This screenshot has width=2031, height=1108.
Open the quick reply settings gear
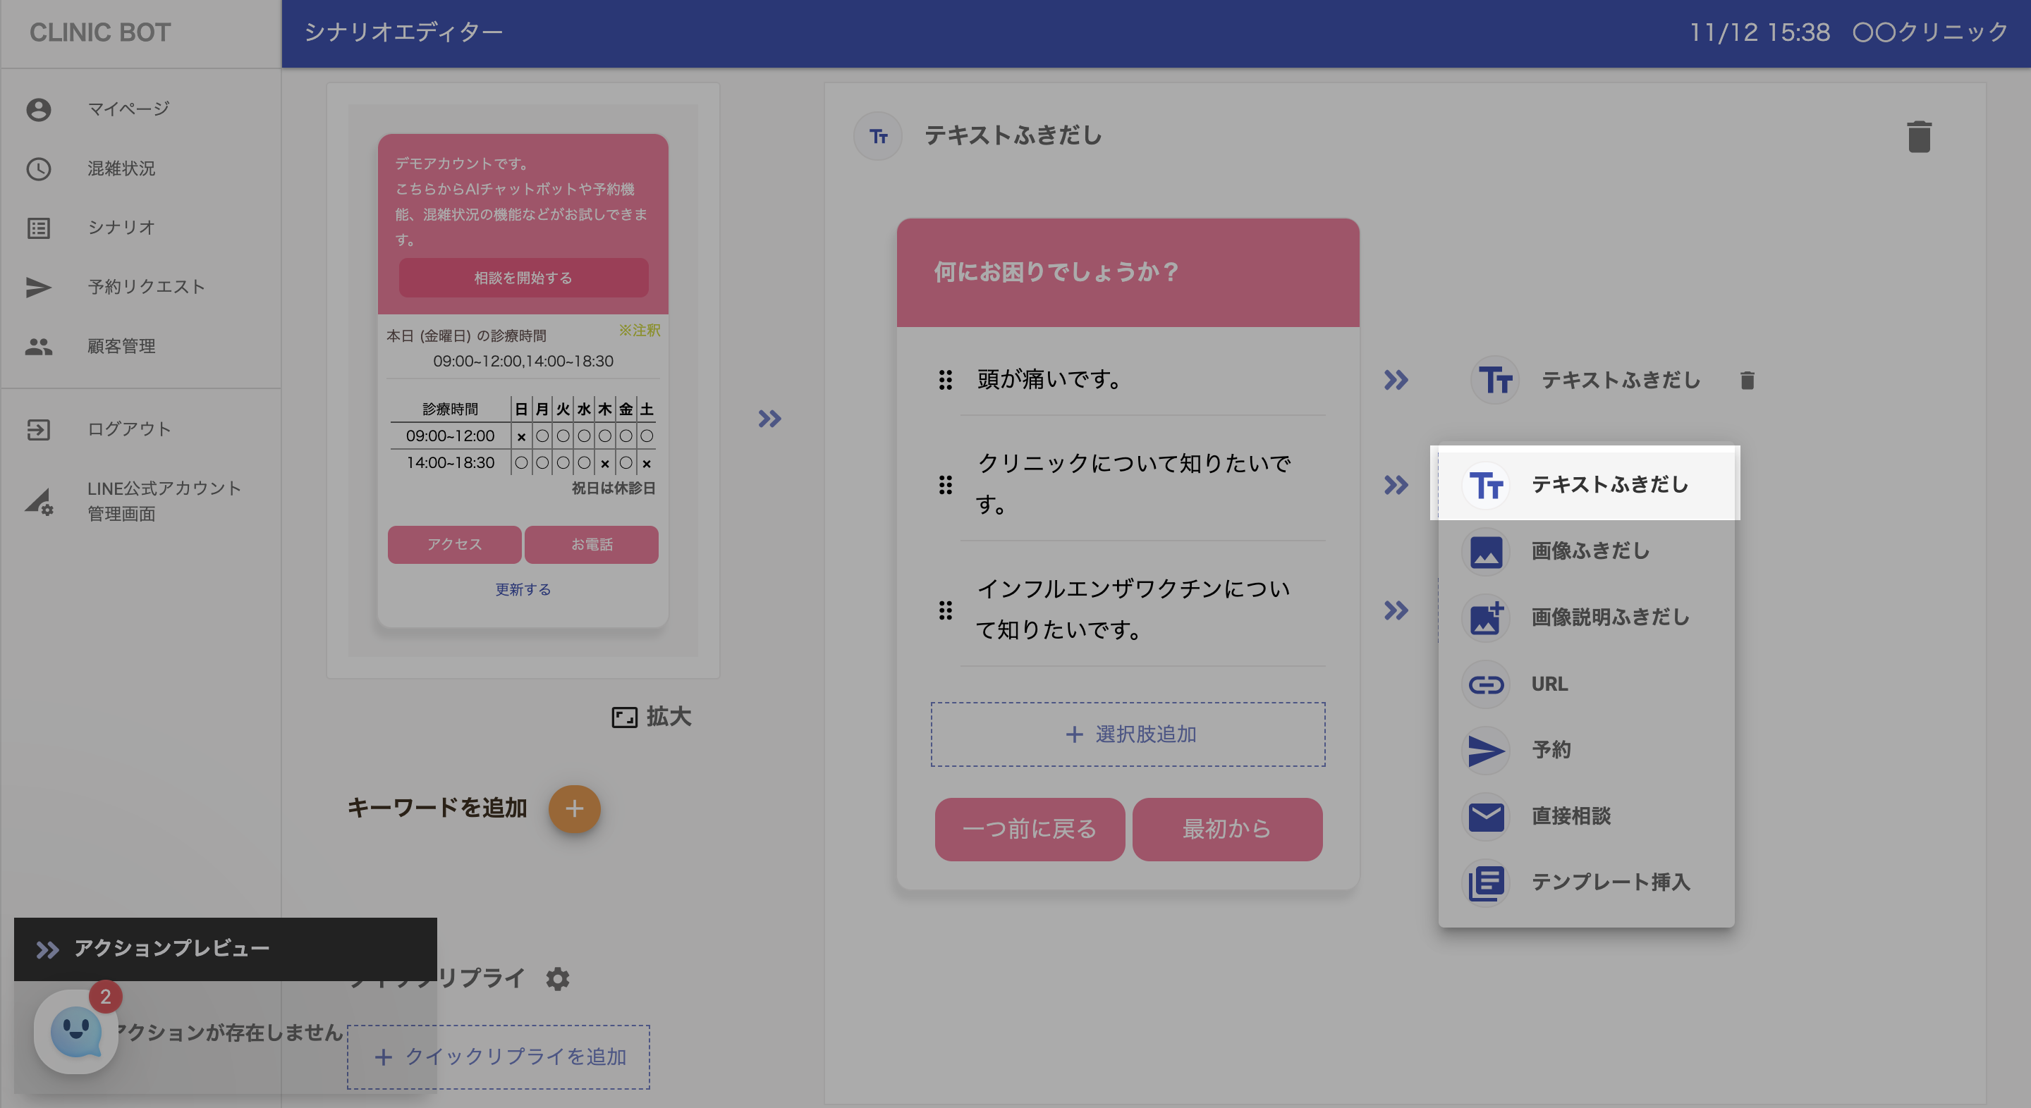pyautogui.click(x=557, y=978)
